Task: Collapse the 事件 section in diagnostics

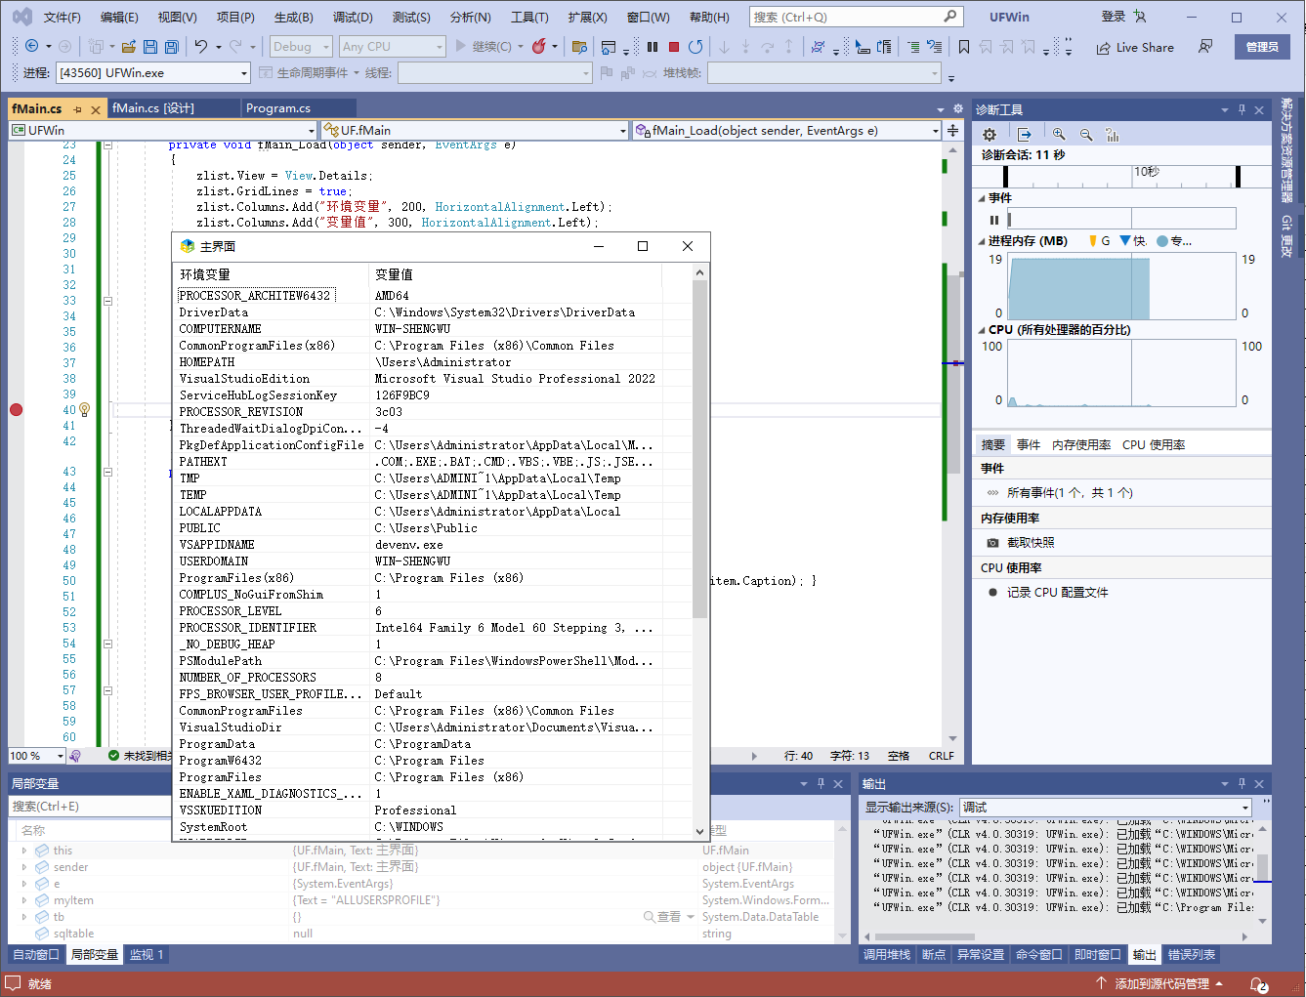Action: click(x=982, y=197)
